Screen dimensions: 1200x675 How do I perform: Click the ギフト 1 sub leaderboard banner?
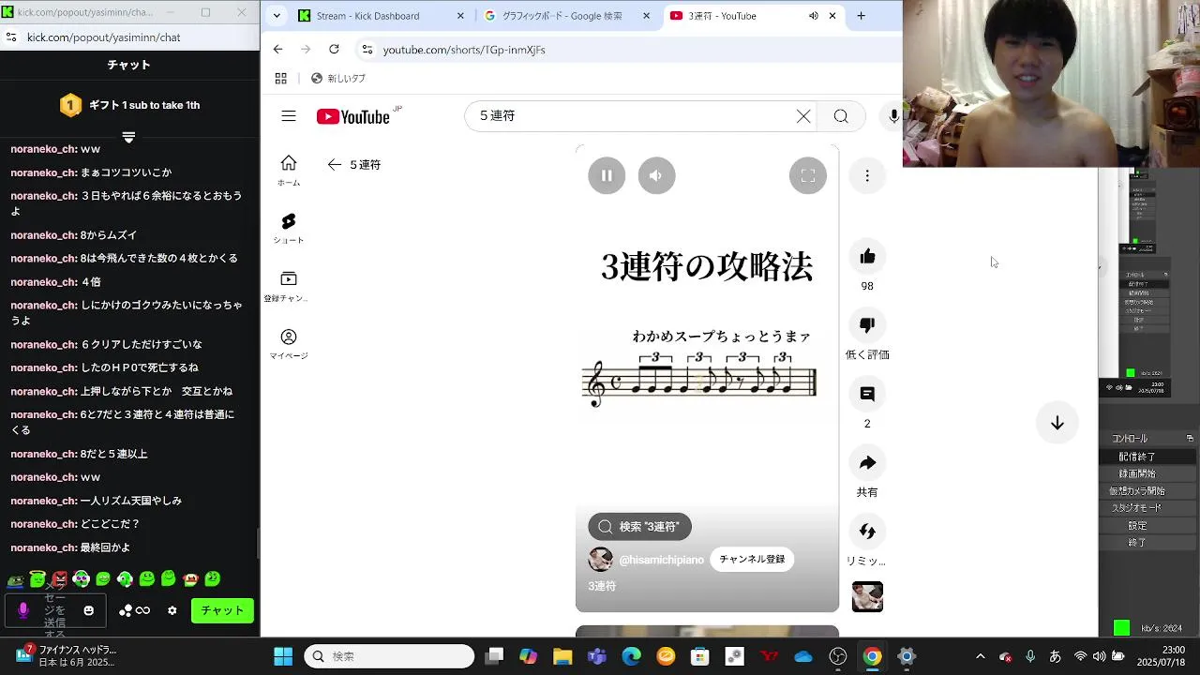[129, 105]
